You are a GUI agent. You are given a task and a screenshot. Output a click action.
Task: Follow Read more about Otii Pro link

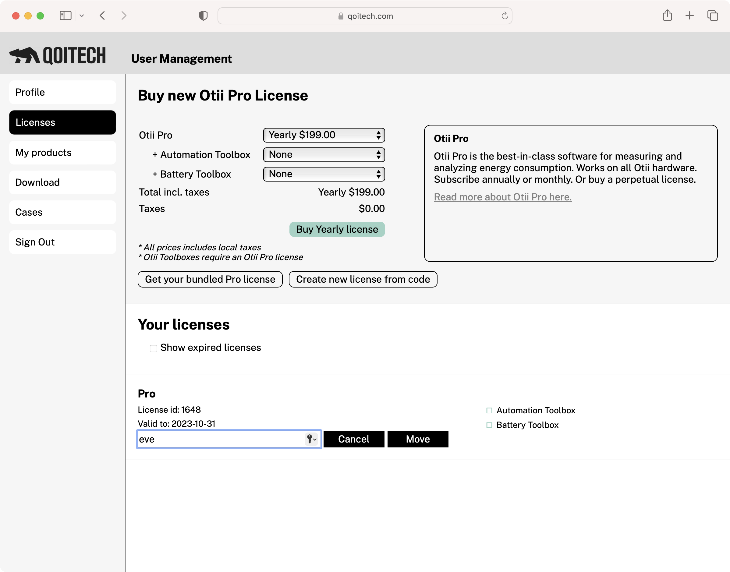[x=502, y=197]
